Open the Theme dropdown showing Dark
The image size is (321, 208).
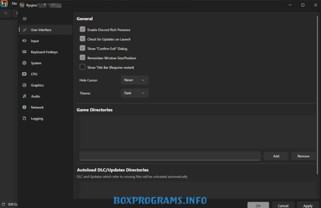134,93
